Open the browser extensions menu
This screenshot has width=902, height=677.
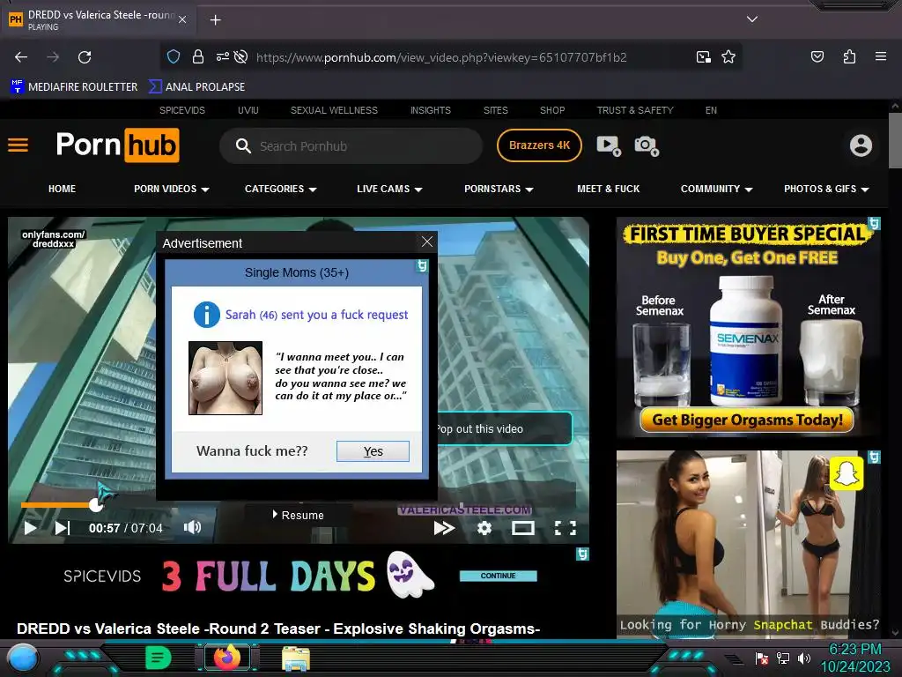tap(849, 56)
